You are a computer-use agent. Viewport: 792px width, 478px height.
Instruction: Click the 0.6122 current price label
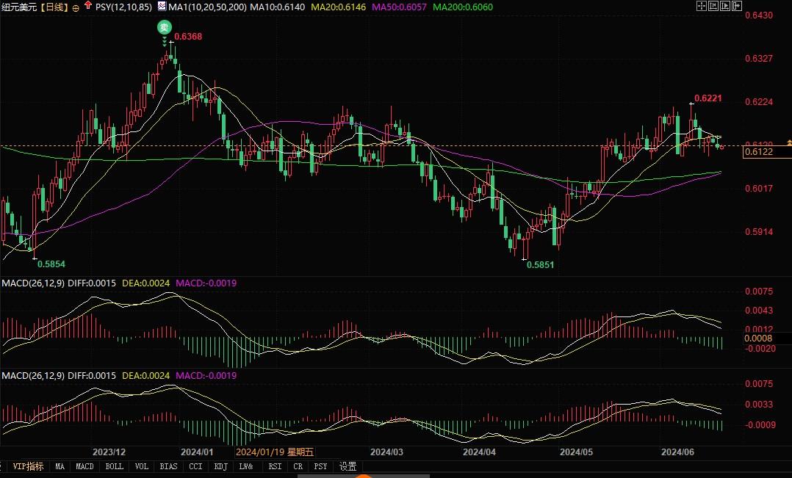[758, 152]
